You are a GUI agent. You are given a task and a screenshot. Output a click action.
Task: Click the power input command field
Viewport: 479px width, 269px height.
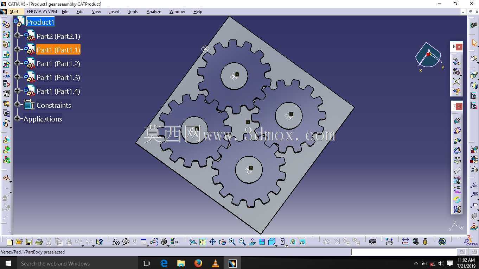(403, 252)
